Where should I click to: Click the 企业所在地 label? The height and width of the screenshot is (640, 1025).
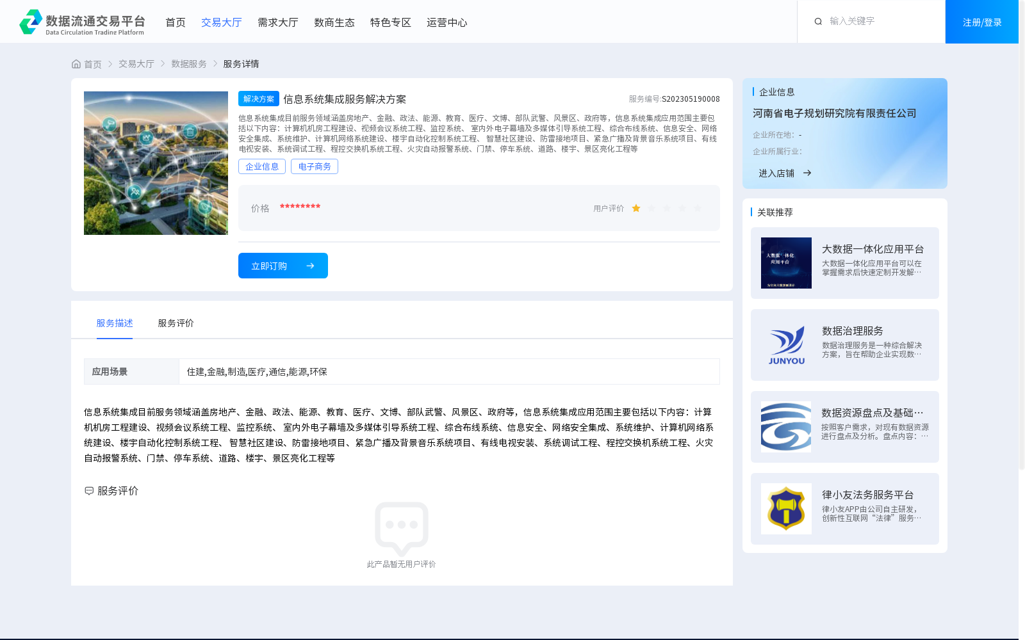(774, 135)
